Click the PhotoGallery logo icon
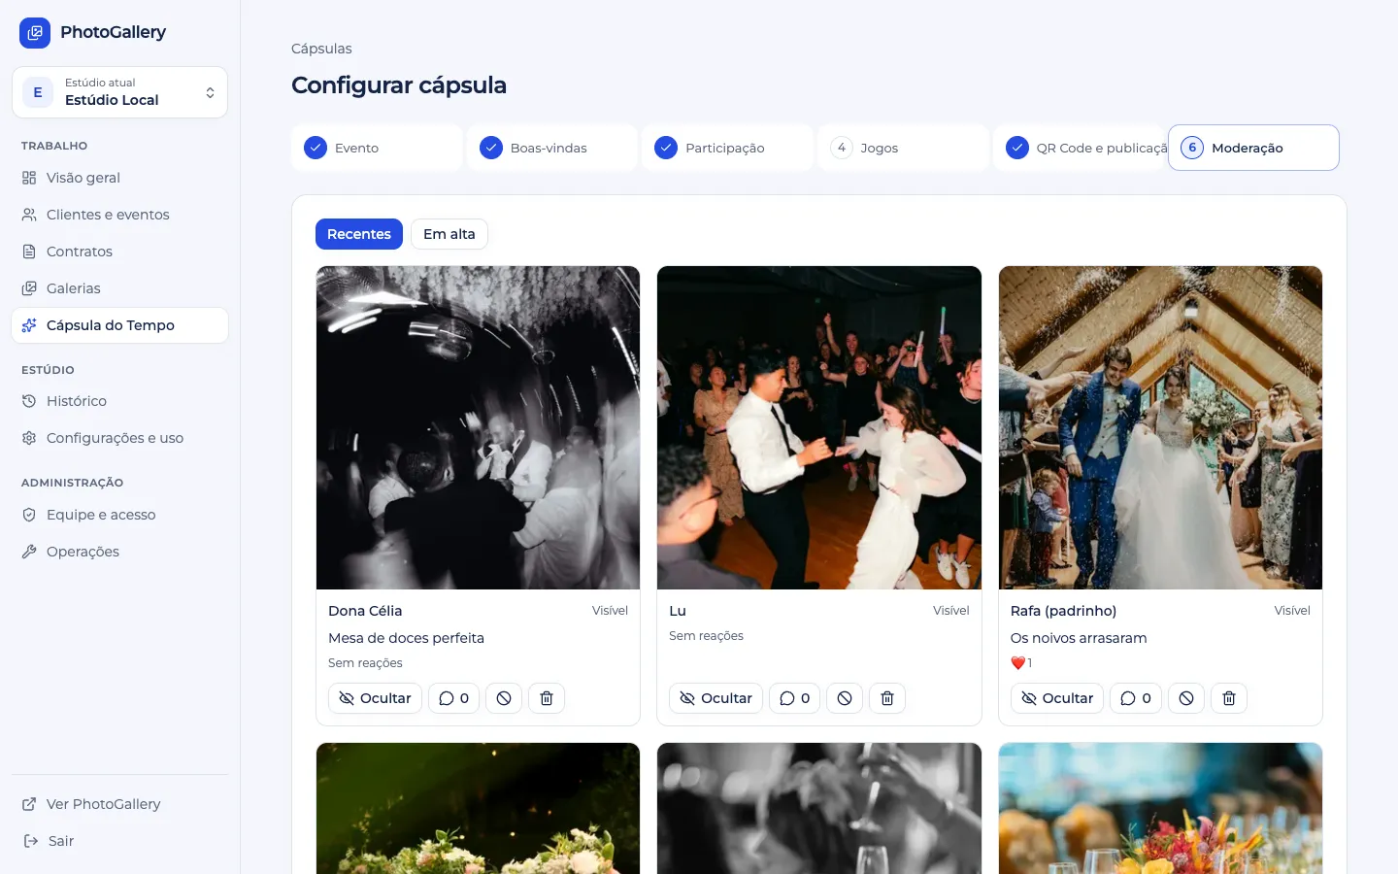Image resolution: width=1398 pixels, height=874 pixels. [35, 33]
